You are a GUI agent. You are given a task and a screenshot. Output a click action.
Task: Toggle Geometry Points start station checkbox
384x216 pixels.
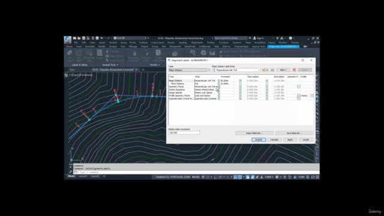tap(240, 86)
